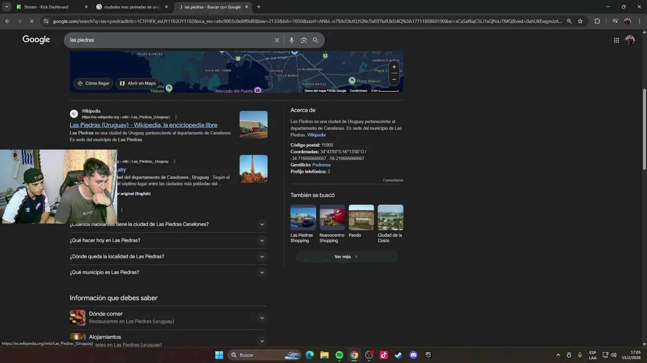Click first Wikipedia result image thumbnail
Image resolution: width=647 pixels, height=363 pixels.
tap(253, 125)
